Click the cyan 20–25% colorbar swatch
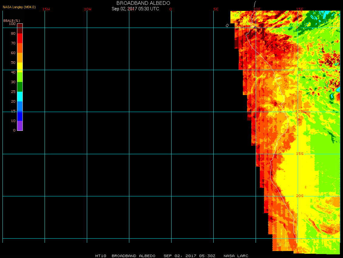The image size is (343, 258). [x=20, y=97]
